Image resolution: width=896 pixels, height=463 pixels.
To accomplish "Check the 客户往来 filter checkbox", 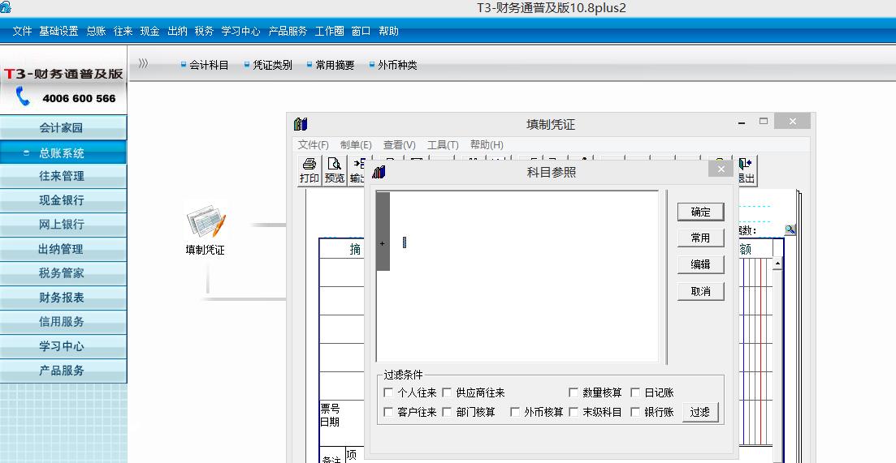I will coord(388,412).
